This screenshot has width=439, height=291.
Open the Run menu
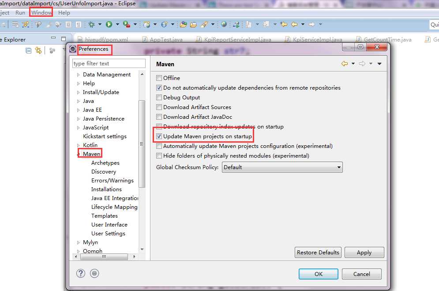tap(20, 13)
